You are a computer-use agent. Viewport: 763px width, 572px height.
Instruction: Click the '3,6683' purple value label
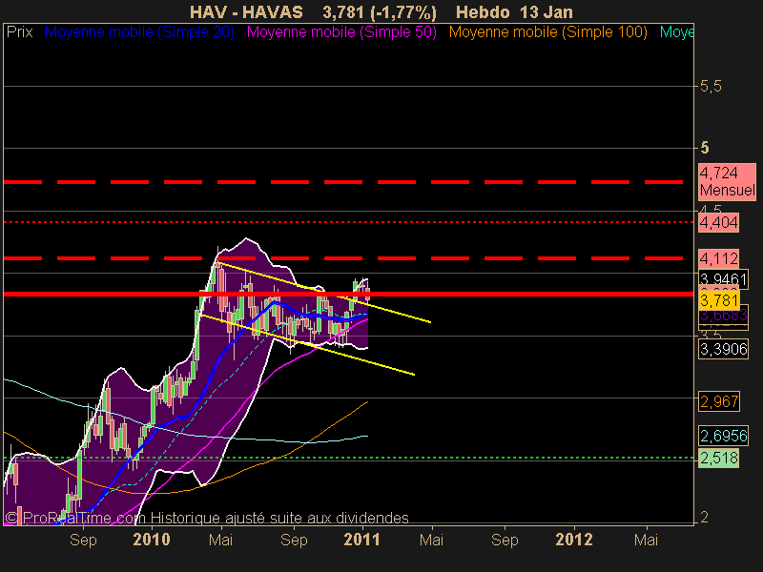coord(723,316)
